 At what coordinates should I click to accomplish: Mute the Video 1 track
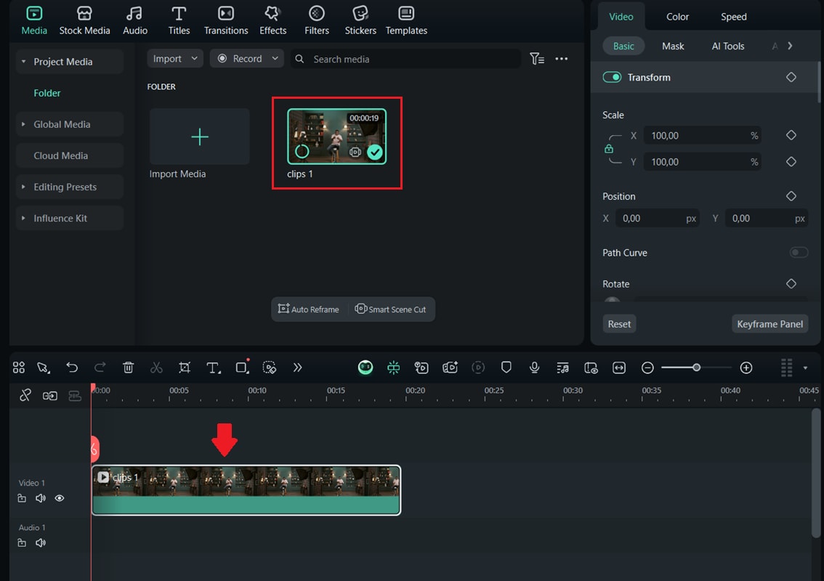(41, 498)
